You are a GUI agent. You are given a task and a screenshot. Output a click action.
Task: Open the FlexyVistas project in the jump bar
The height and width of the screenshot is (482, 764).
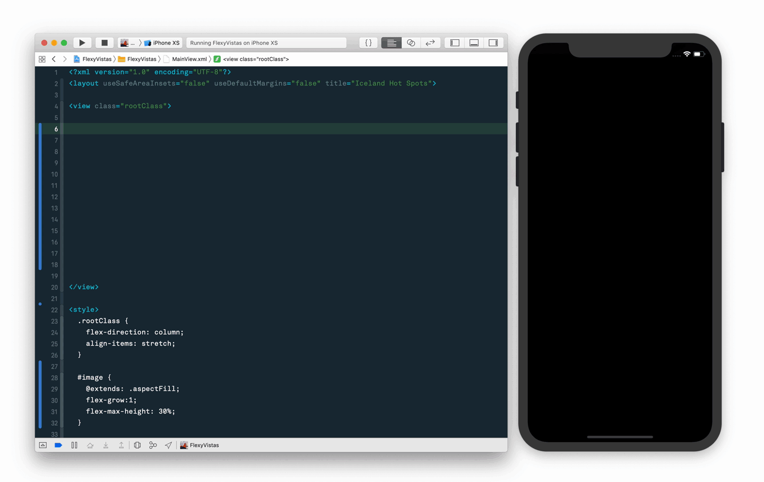click(x=92, y=59)
